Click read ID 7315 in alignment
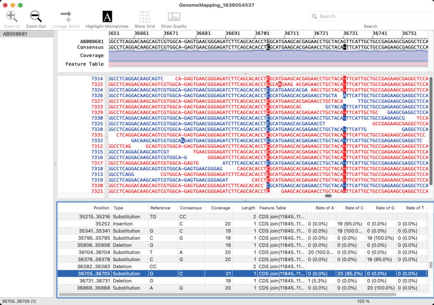Screen dimensions: 434x305 click(x=97, y=152)
